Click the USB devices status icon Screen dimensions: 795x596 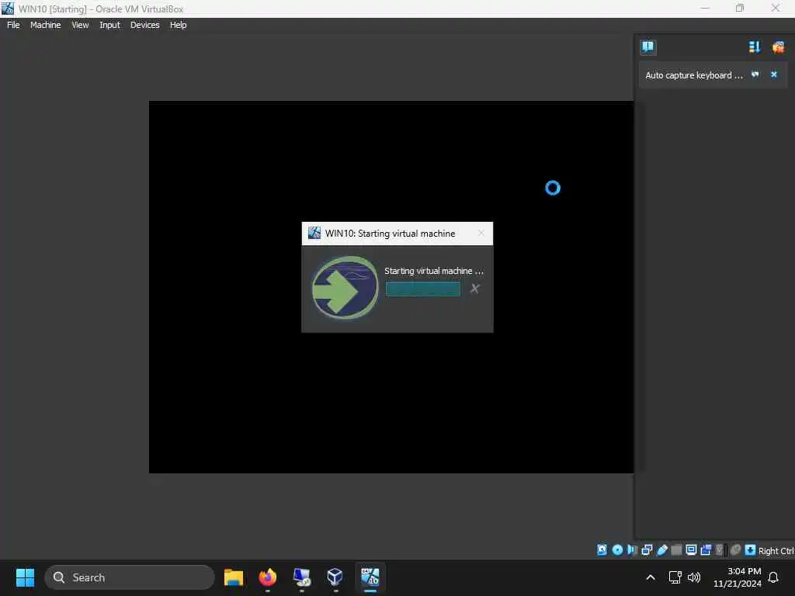click(661, 550)
